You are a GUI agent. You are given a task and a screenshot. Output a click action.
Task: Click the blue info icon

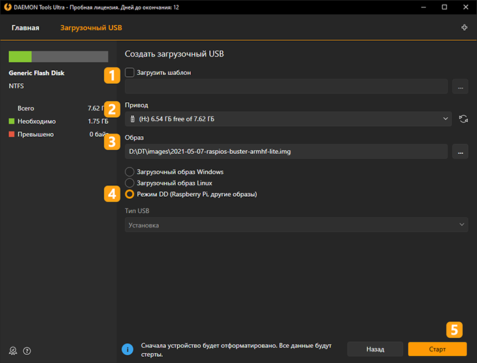127,349
